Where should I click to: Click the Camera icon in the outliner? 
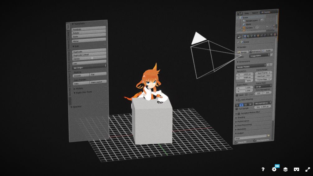pos(244,28)
